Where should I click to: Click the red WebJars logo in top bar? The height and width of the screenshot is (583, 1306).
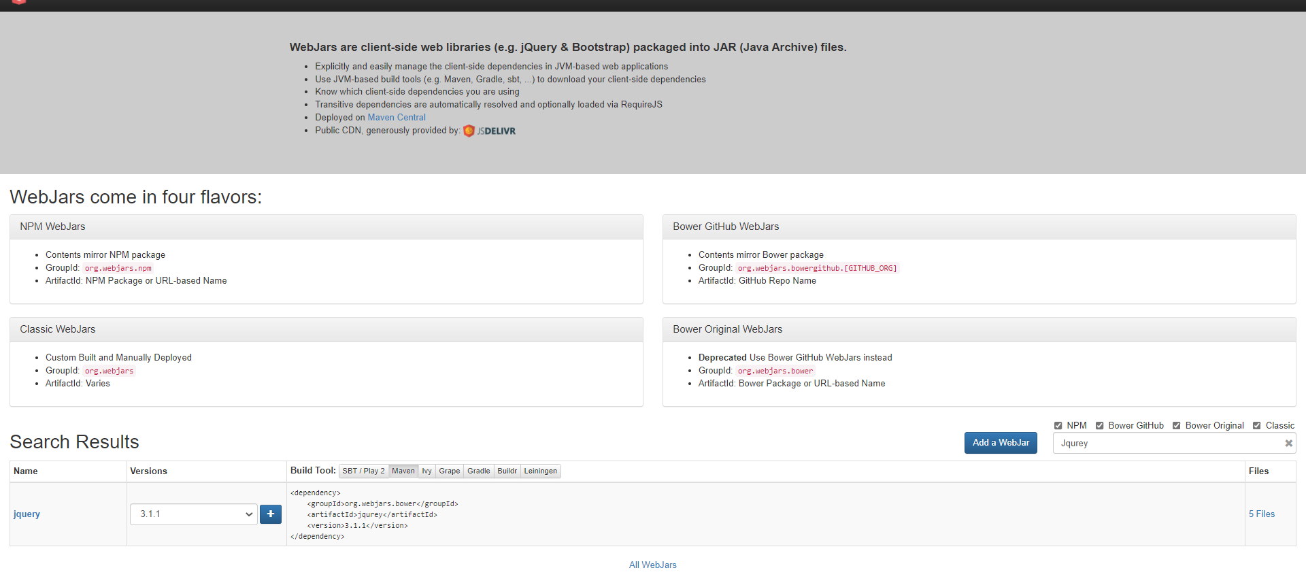point(19,2)
